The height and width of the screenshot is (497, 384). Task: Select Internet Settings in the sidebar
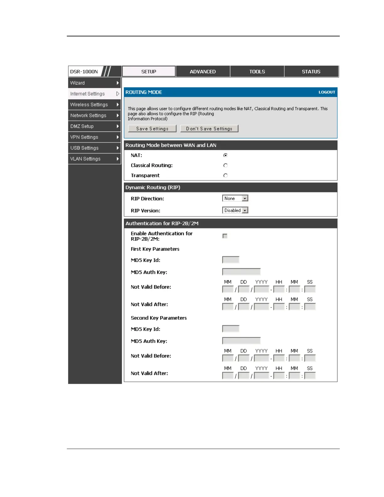pos(94,94)
